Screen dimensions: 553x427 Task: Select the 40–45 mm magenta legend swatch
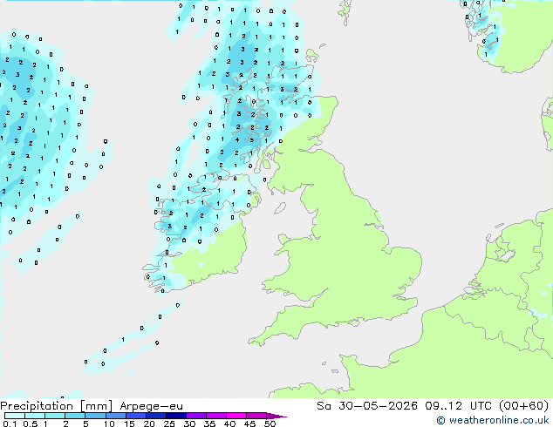pyautogui.click(x=236, y=416)
